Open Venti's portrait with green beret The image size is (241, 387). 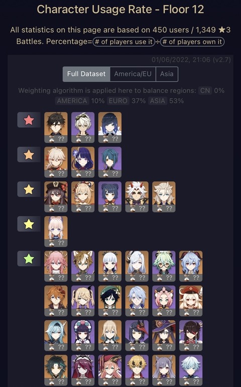pos(110,301)
